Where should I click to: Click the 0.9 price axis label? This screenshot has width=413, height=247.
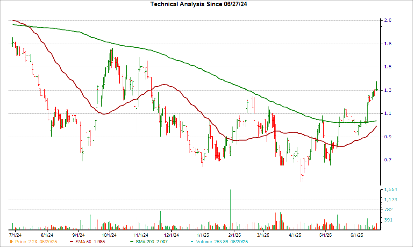click(388, 137)
